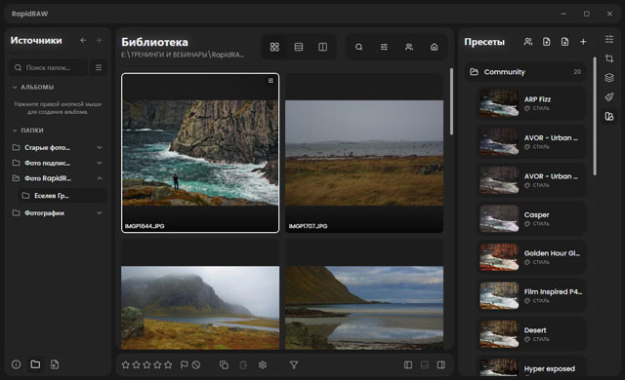Open community presets people icon

[528, 42]
